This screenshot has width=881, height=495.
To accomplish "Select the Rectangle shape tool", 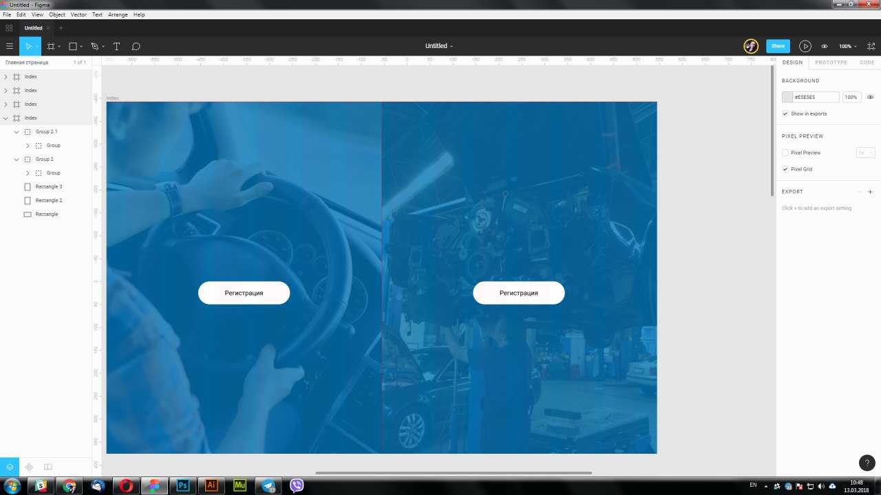I will coord(73,46).
